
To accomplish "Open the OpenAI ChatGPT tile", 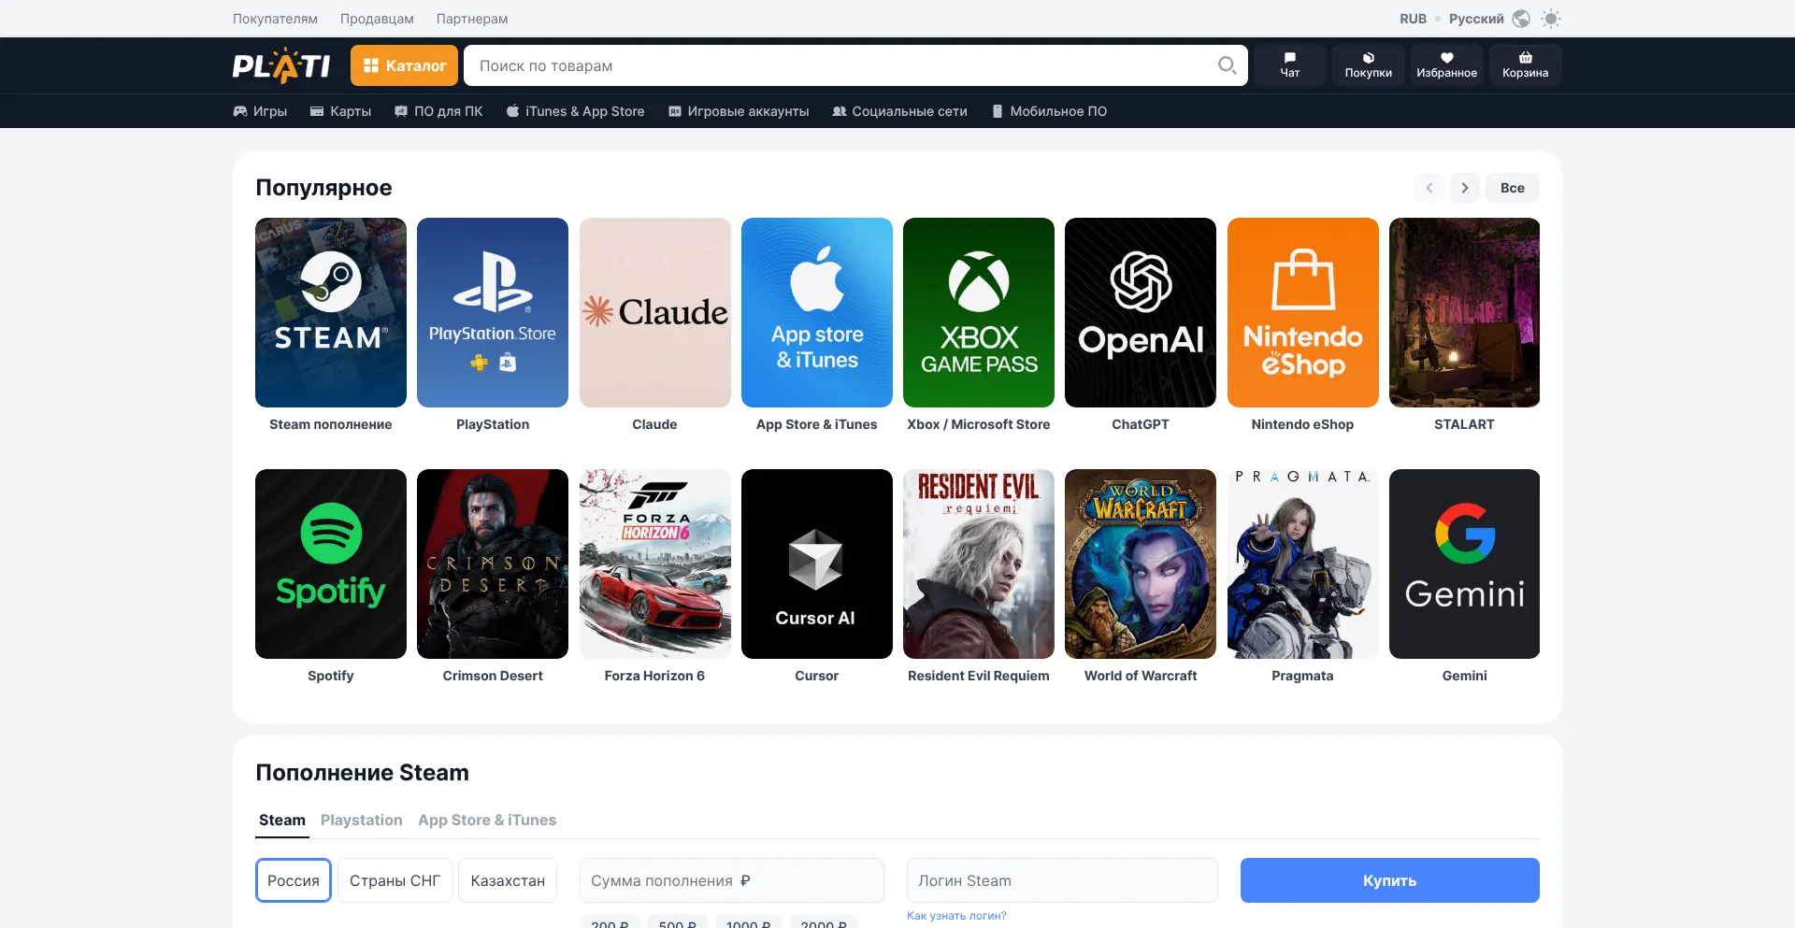I will (1141, 312).
